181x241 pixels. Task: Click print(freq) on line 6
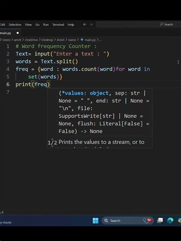[33, 84]
